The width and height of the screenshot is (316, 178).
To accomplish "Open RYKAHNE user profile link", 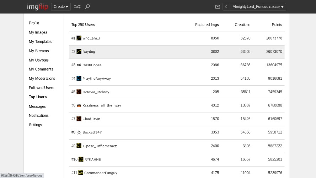I will [x=92, y=159].
